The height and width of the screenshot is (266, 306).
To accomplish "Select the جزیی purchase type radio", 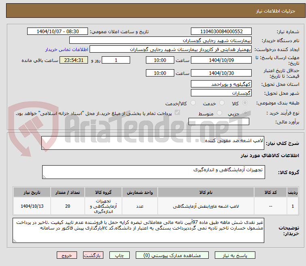I will tap(245, 113).
